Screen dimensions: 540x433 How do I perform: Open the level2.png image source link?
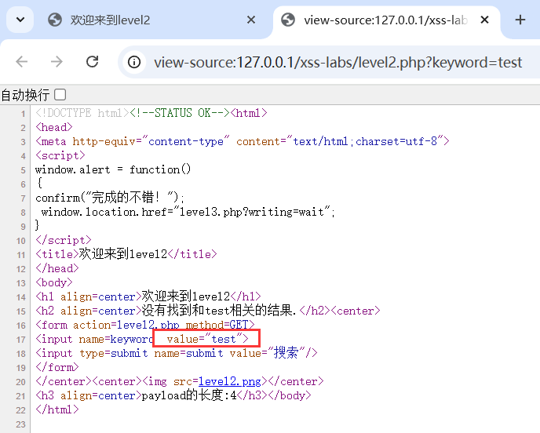pos(230,381)
